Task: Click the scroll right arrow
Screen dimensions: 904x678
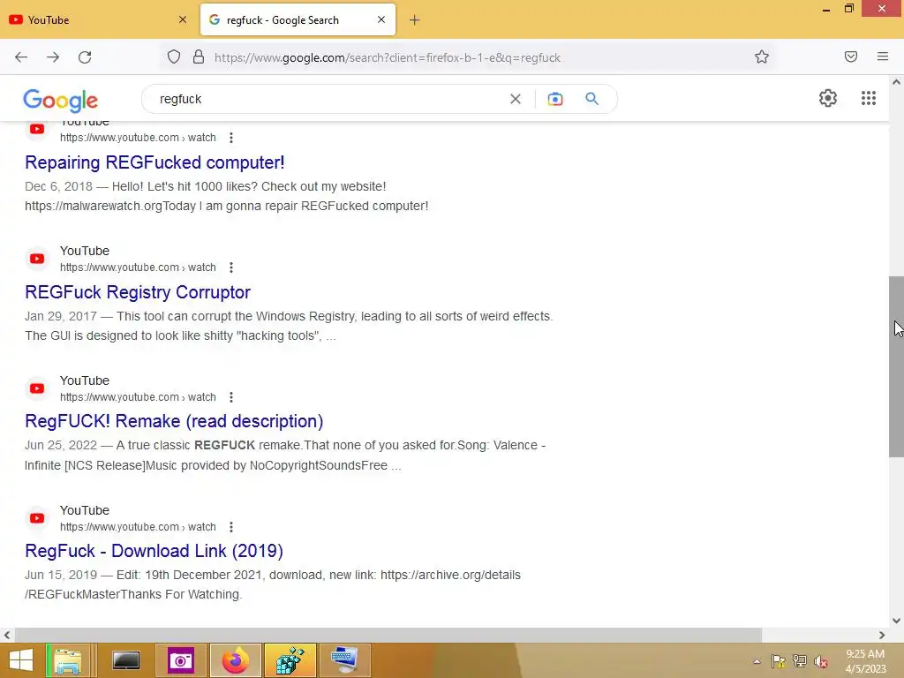Action: pyautogui.click(x=882, y=635)
